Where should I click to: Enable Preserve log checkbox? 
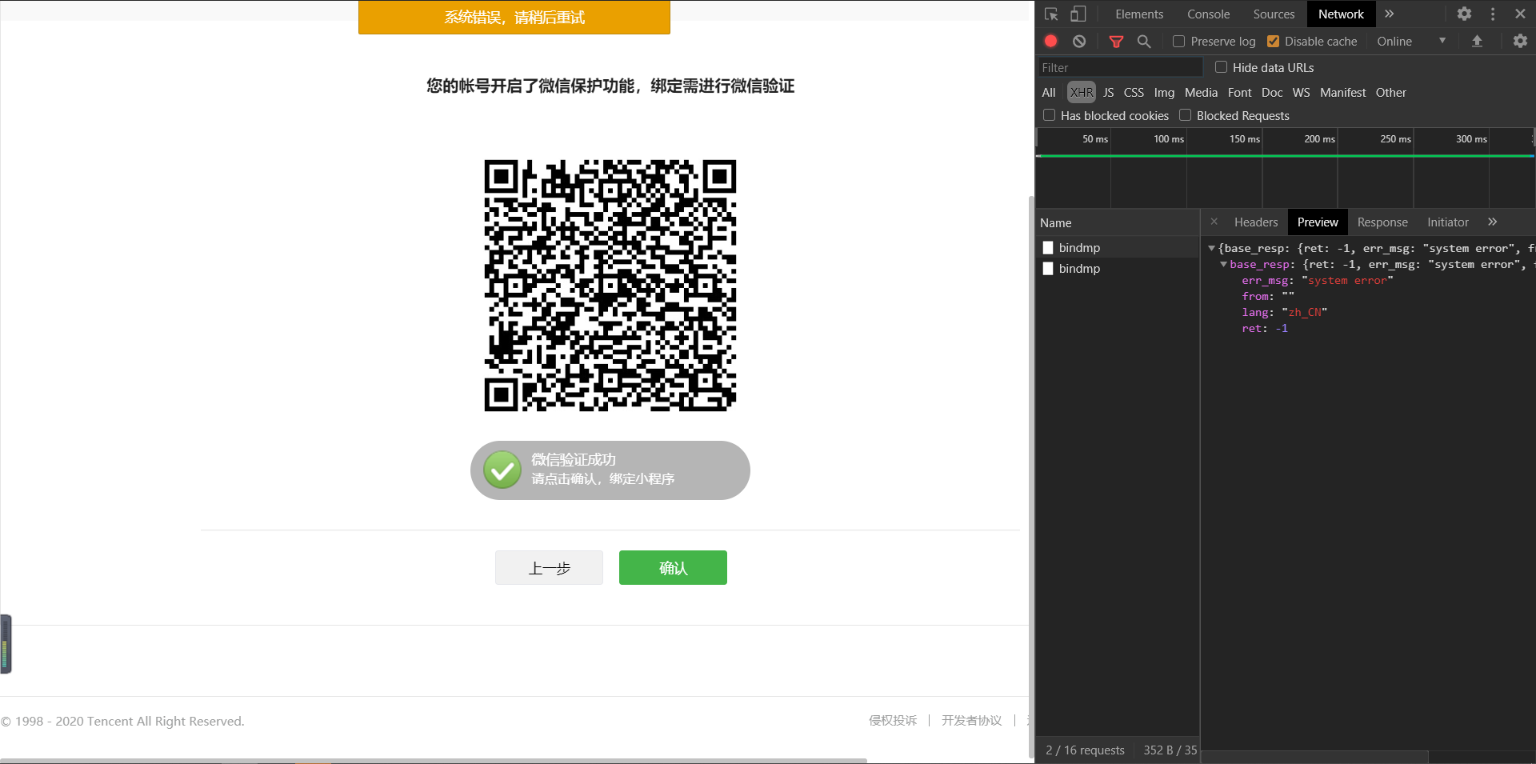(x=1178, y=41)
